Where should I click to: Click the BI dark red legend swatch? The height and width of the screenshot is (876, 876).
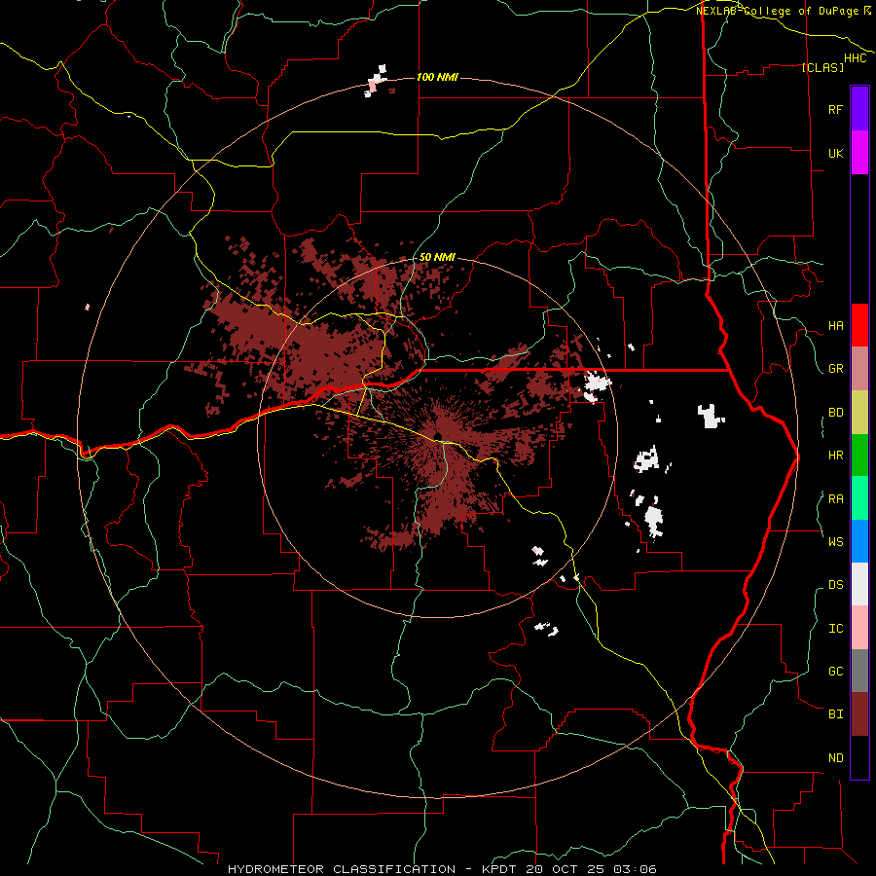(x=859, y=714)
